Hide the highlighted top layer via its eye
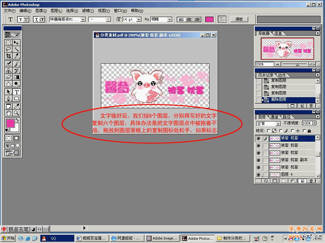This screenshot has height=243, width=325. [258, 139]
